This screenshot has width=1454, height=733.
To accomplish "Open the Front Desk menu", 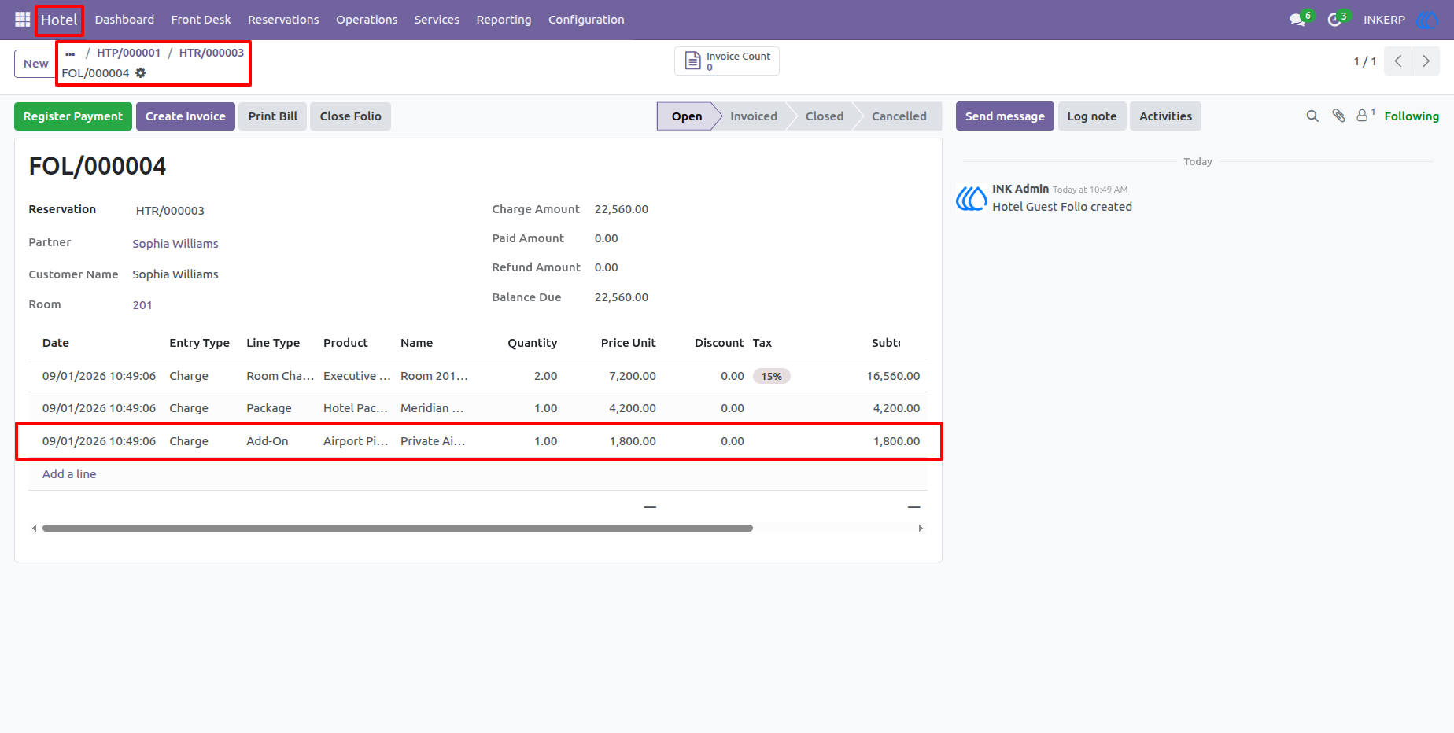I will tap(201, 20).
